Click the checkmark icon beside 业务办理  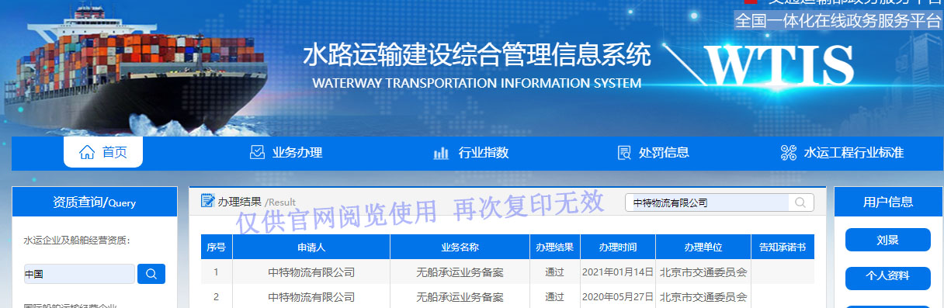[x=257, y=153]
